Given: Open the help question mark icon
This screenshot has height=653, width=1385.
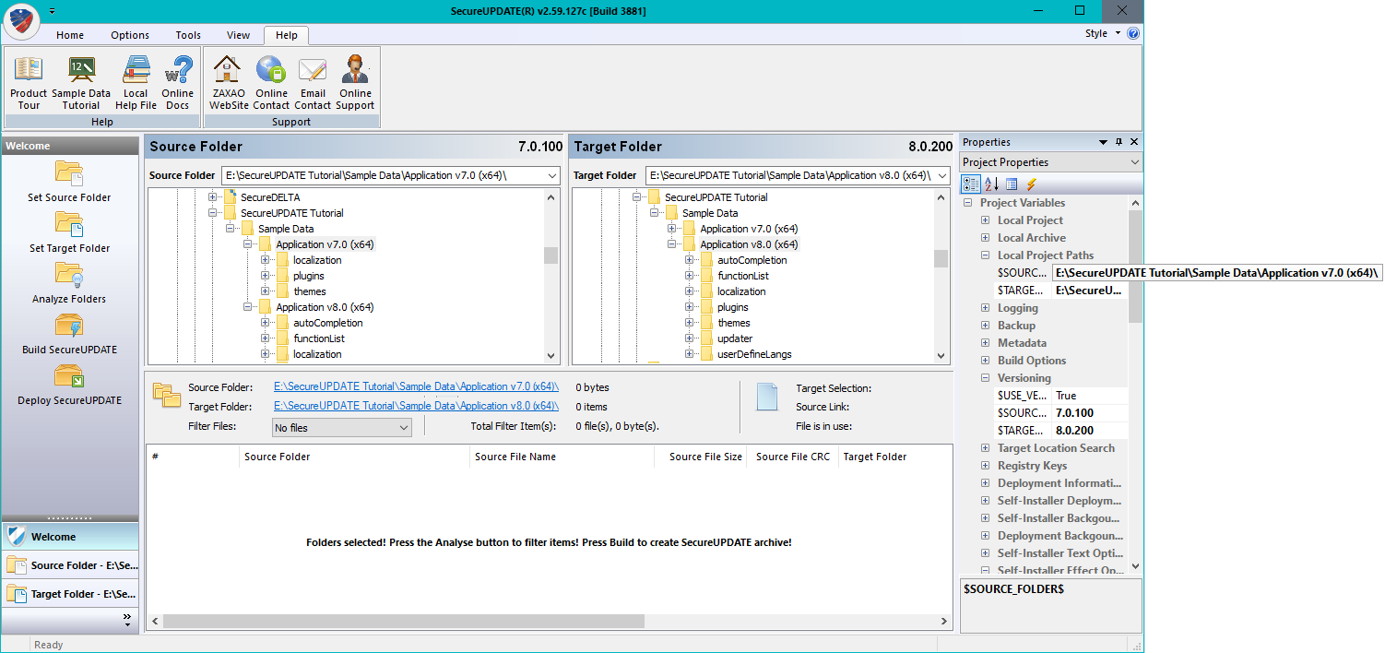Looking at the screenshot, I should coord(1133,33).
